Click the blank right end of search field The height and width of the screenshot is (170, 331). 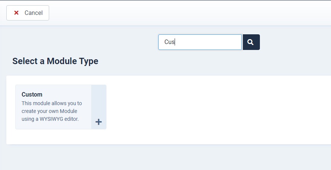coord(222,42)
